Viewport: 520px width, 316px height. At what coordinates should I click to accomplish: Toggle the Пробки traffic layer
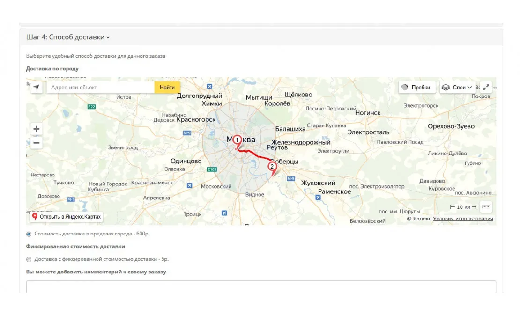coord(417,88)
